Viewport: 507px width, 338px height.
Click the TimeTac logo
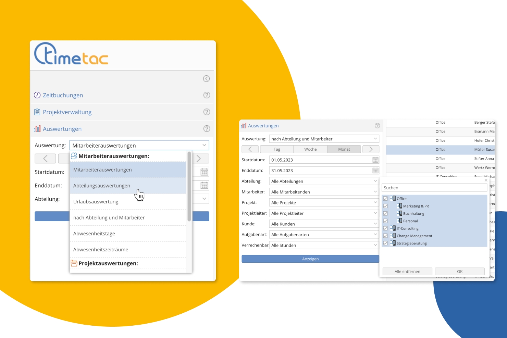71,54
